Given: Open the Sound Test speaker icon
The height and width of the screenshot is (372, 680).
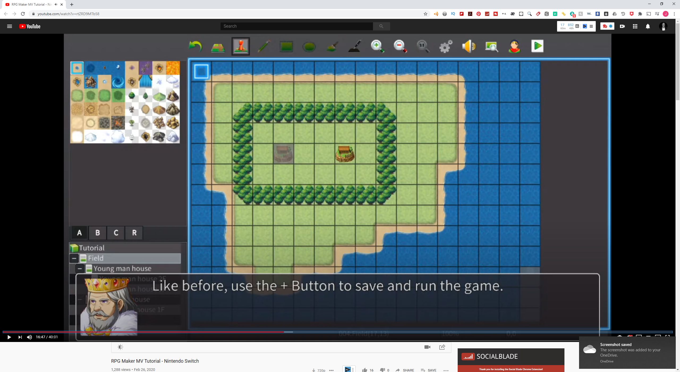Looking at the screenshot, I should [x=469, y=46].
